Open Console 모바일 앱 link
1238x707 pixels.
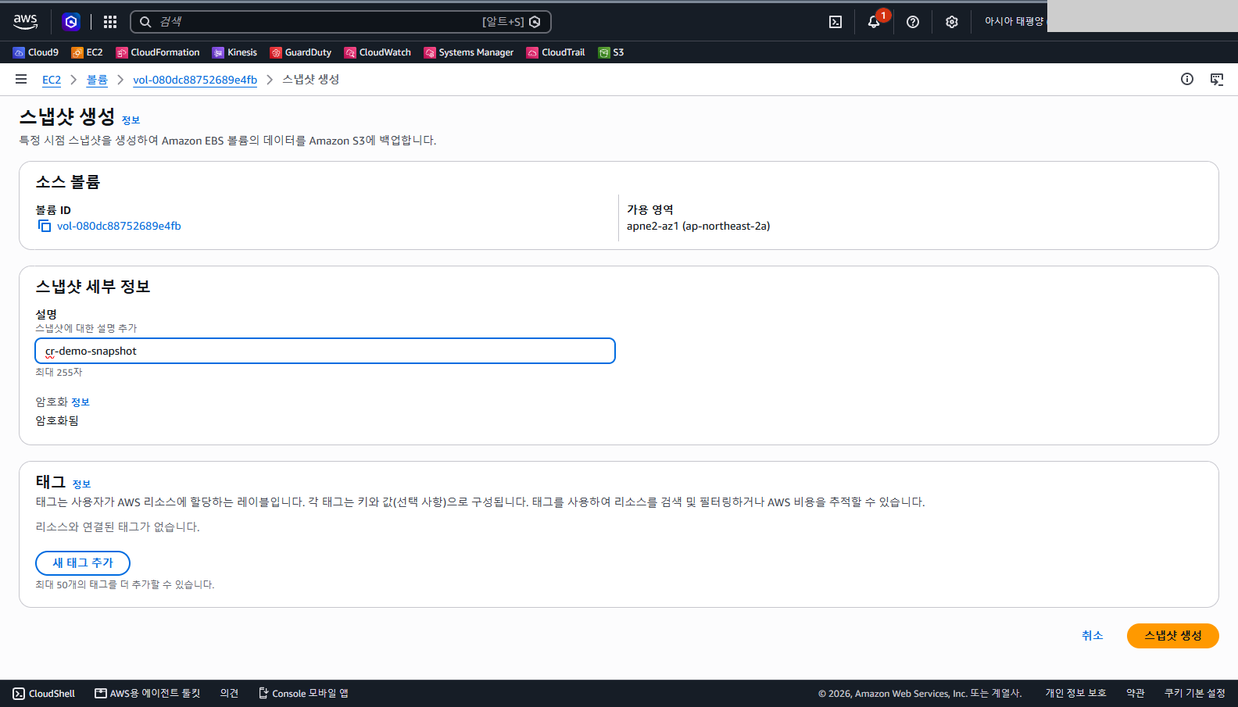(303, 694)
